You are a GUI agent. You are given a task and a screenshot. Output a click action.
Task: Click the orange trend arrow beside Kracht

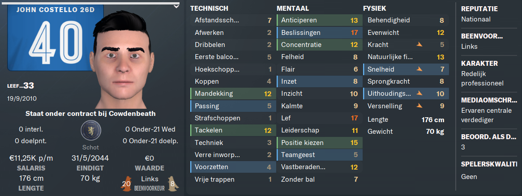point(419,45)
